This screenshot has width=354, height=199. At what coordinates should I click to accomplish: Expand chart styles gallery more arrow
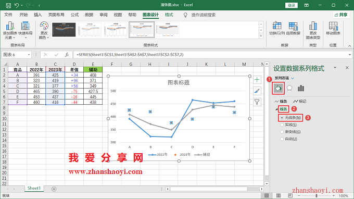[261, 36]
